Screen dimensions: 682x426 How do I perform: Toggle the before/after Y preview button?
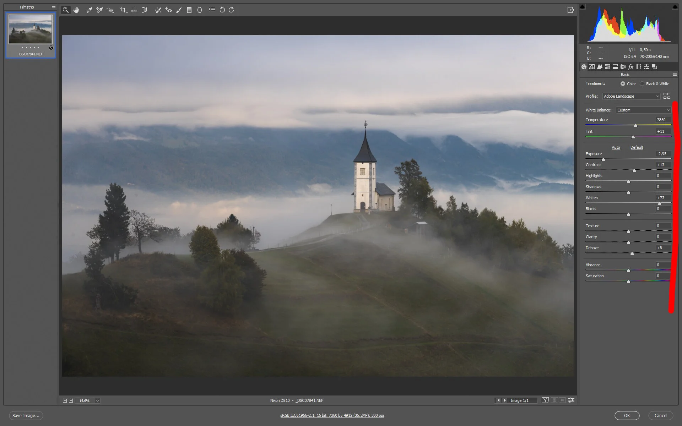545,400
